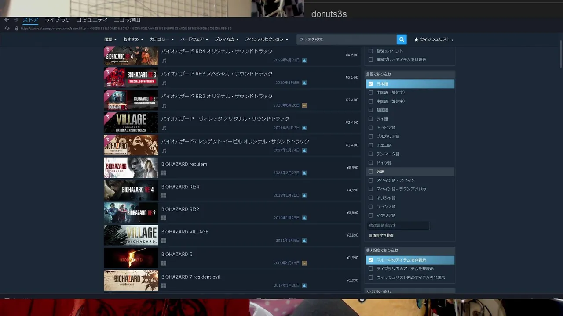
Task: Click the ストアを検索 search field
Action: 347,39
